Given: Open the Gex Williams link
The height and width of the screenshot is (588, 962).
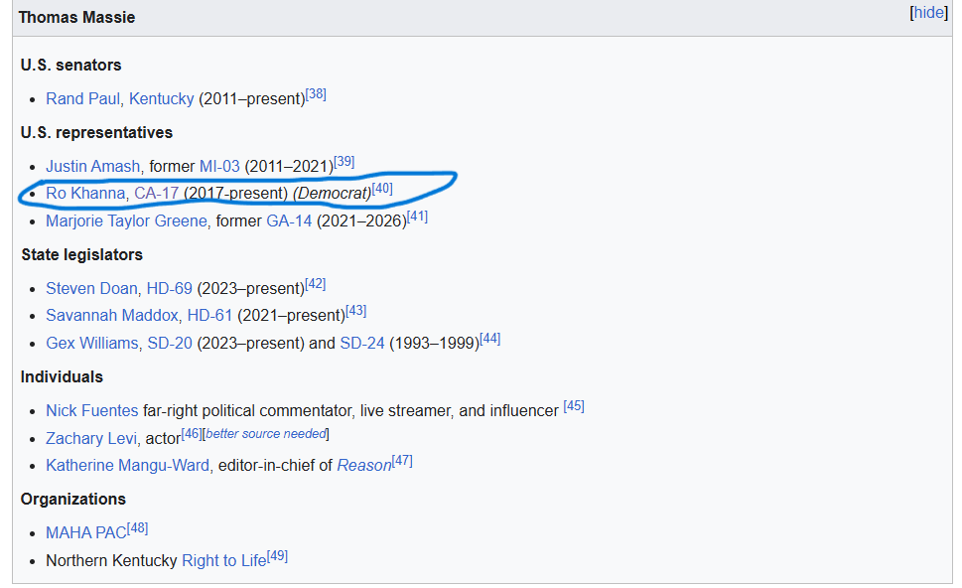Looking at the screenshot, I should click(x=92, y=343).
